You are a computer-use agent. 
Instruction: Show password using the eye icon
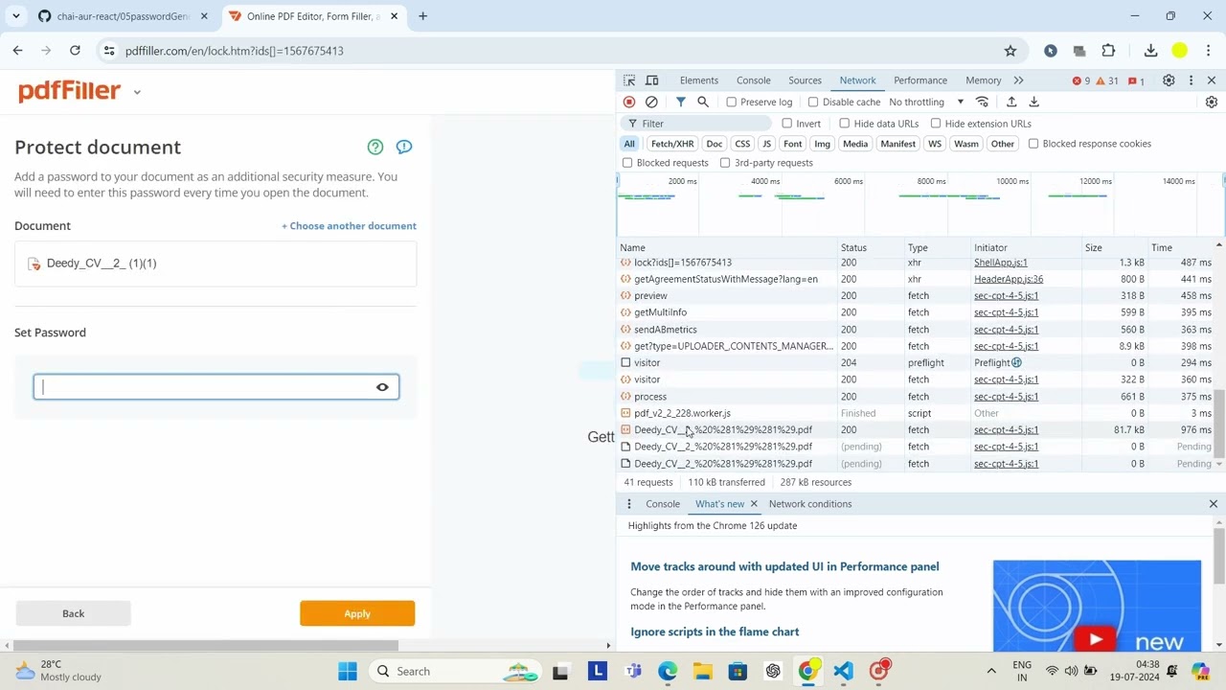click(x=382, y=387)
